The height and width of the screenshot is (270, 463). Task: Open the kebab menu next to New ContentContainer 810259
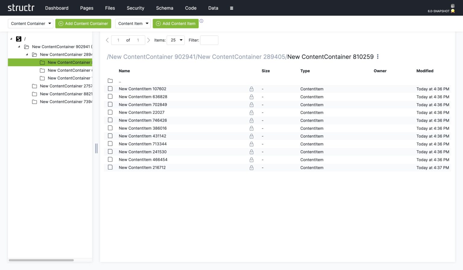(377, 56)
